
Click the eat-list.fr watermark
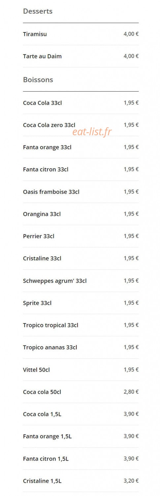[92, 132]
